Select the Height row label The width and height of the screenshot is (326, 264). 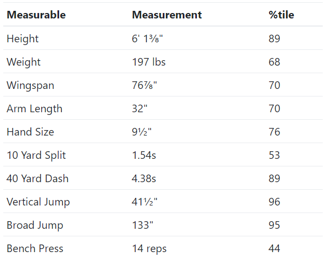[22, 39]
